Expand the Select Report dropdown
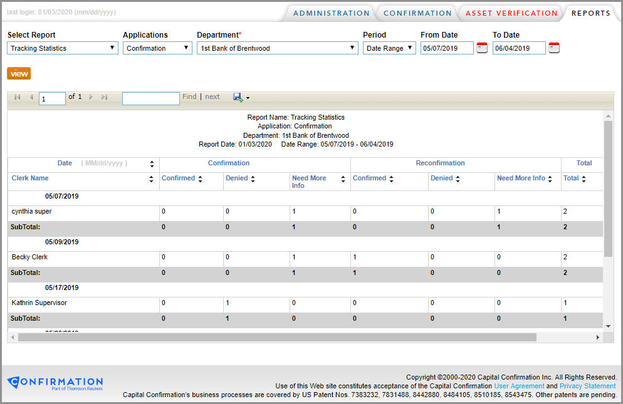 tap(63, 48)
